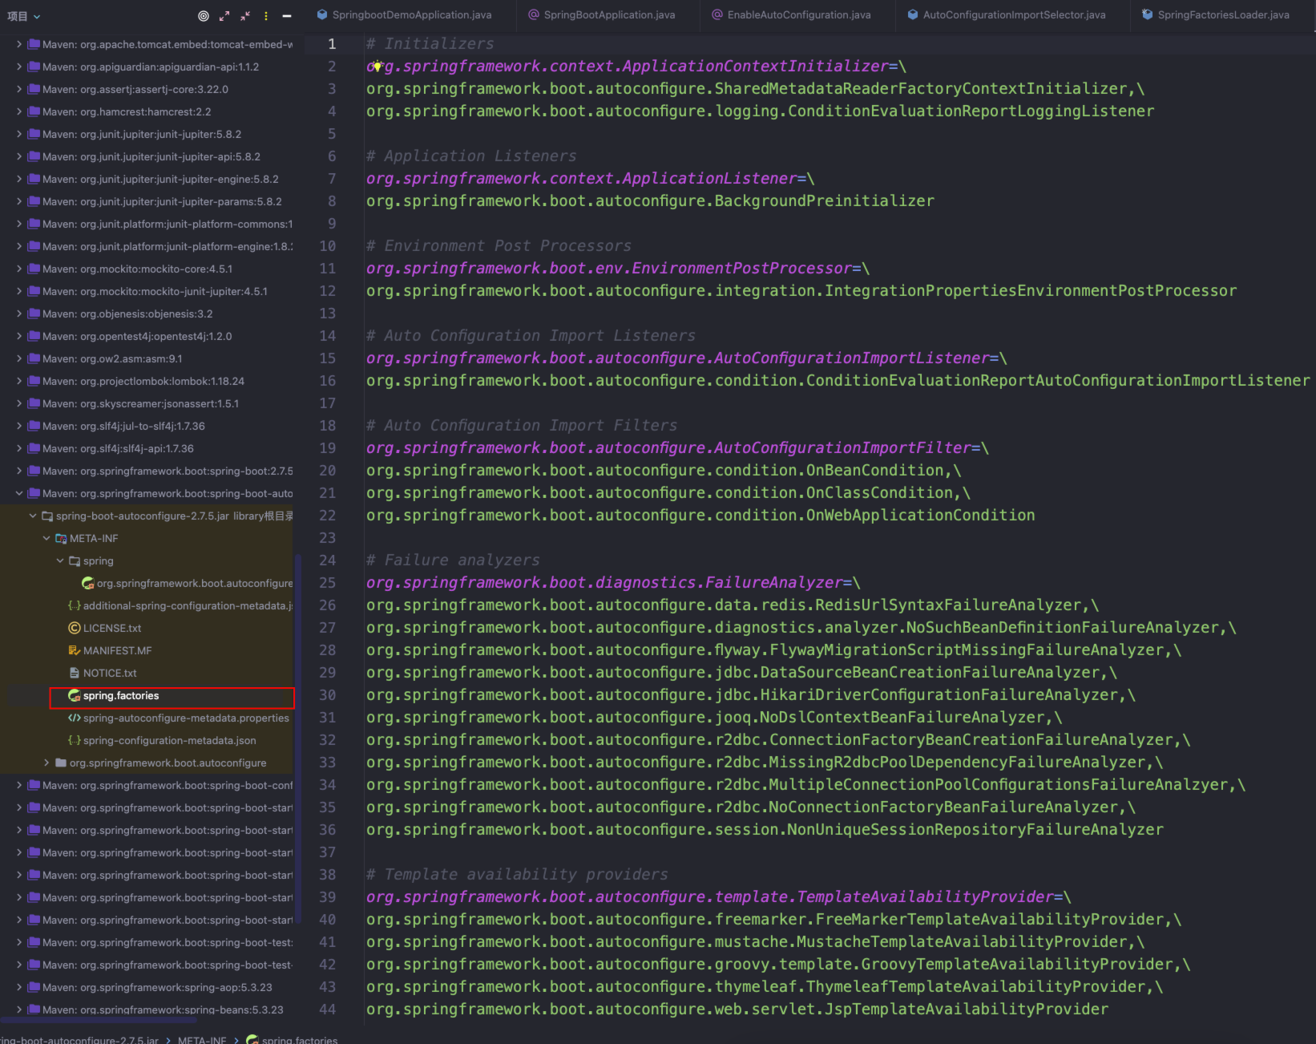Click the Maven lombok library folder icon
Screen dimensions: 1316x1044
click(x=34, y=382)
